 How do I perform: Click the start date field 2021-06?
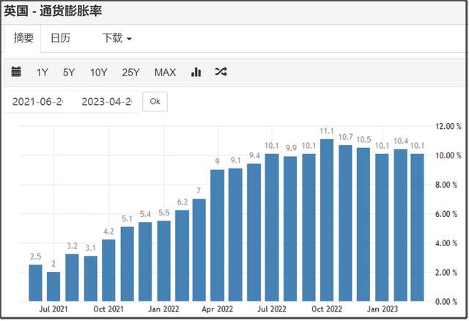(40, 101)
